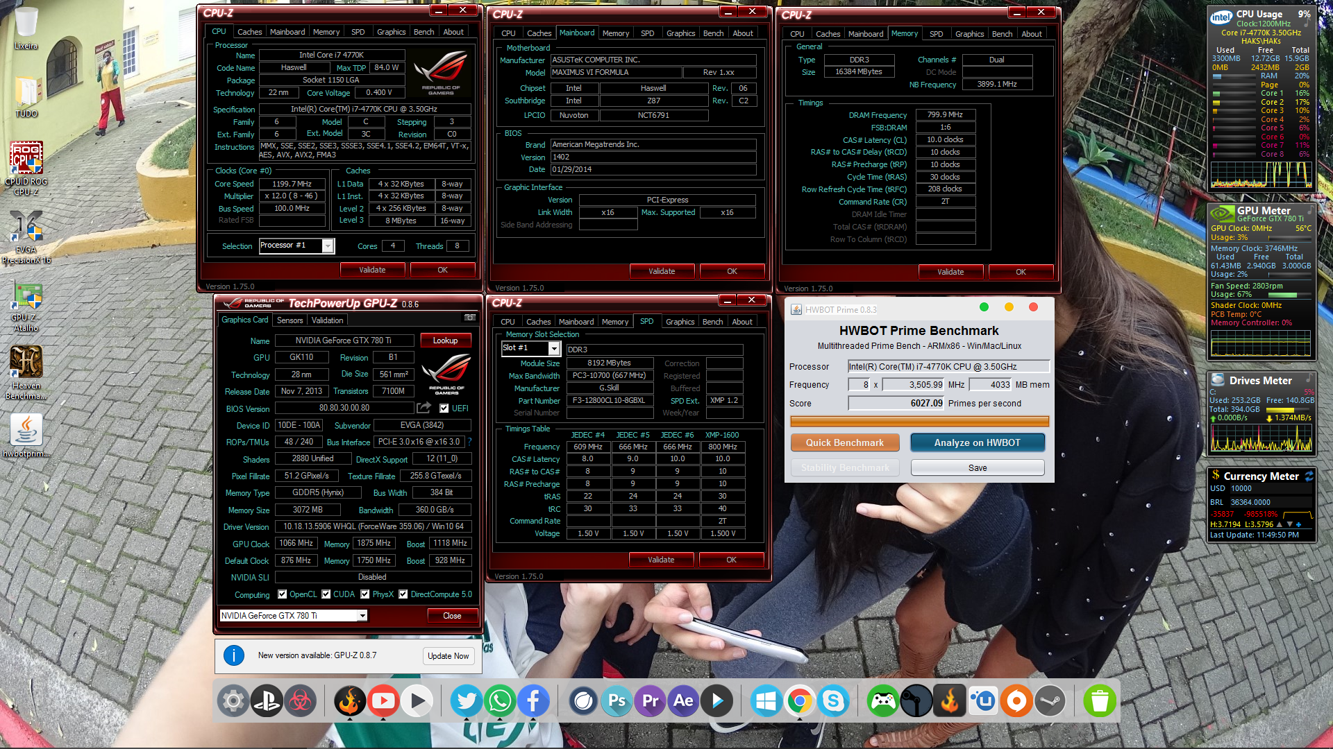This screenshot has width=1333, height=749.
Task: Toggle the UEFI checkbox in GPU-Z
Action: (444, 408)
